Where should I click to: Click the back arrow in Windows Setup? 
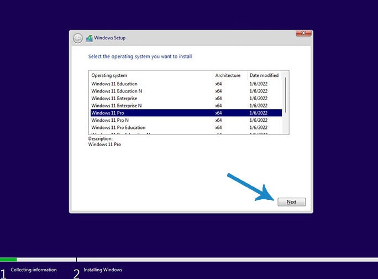coord(78,38)
